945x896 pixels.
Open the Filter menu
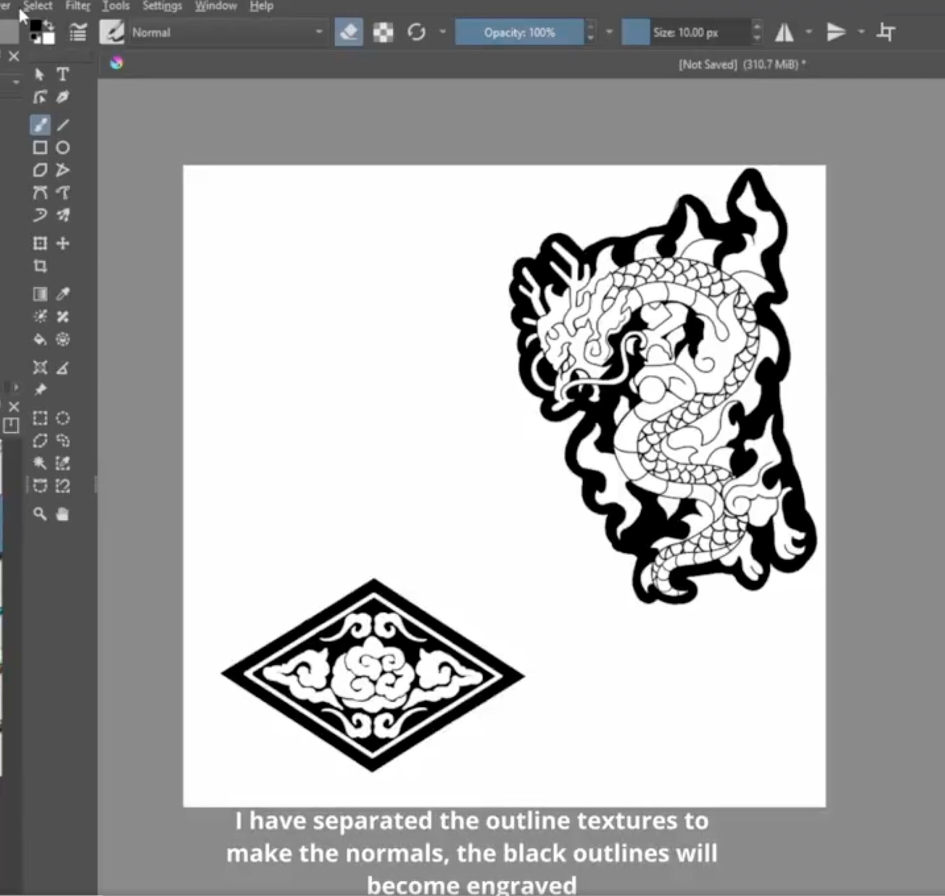click(x=78, y=6)
